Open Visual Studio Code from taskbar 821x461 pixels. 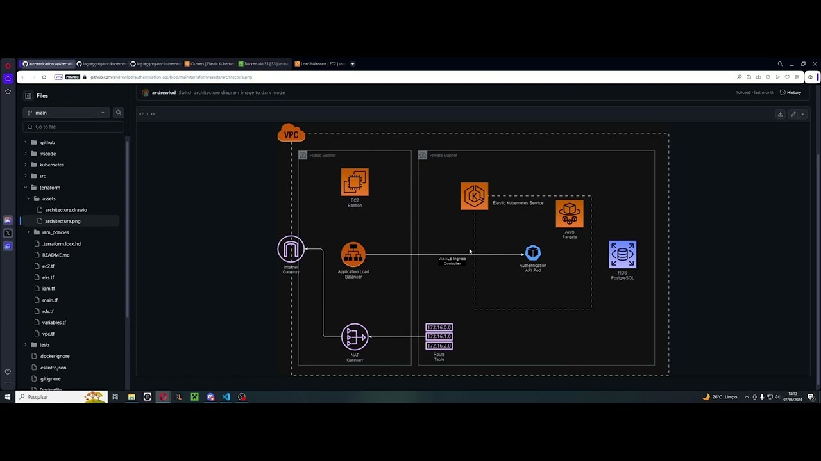tap(226, 397)
